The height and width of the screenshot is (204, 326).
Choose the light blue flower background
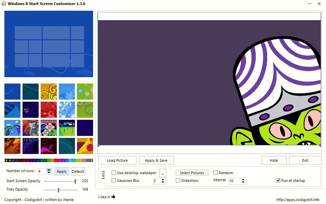(67, 92)
